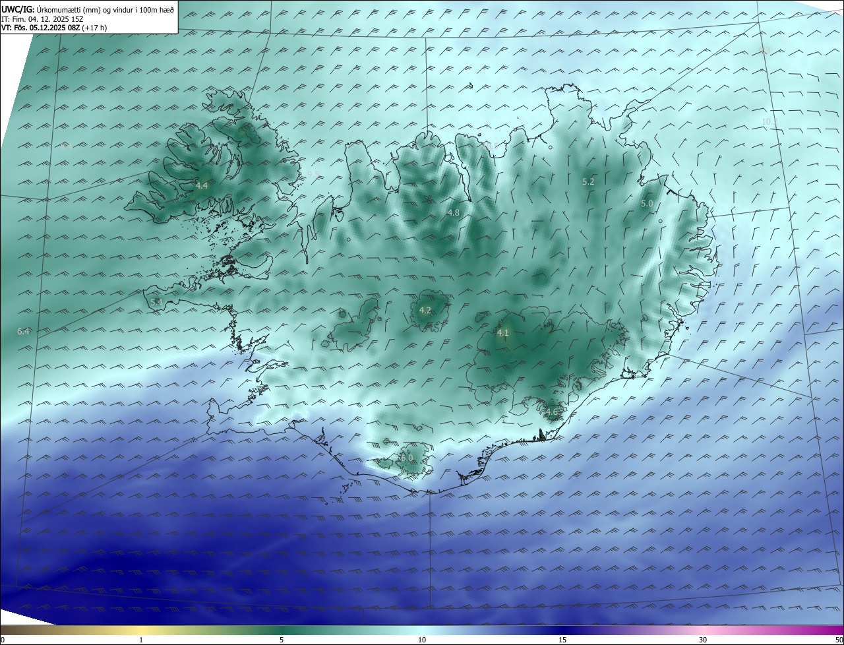Click the 4.4 value over the Westfjords

click(x=202, y=186)
